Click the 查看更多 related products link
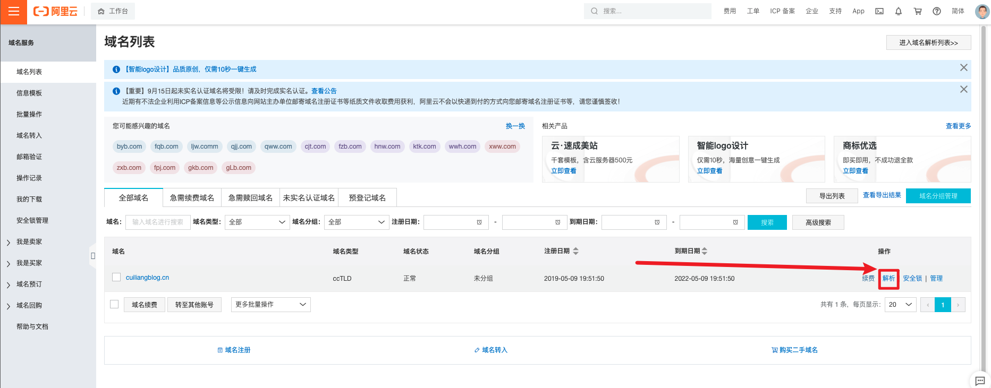The image size is (991, 388). click(959, 126)
